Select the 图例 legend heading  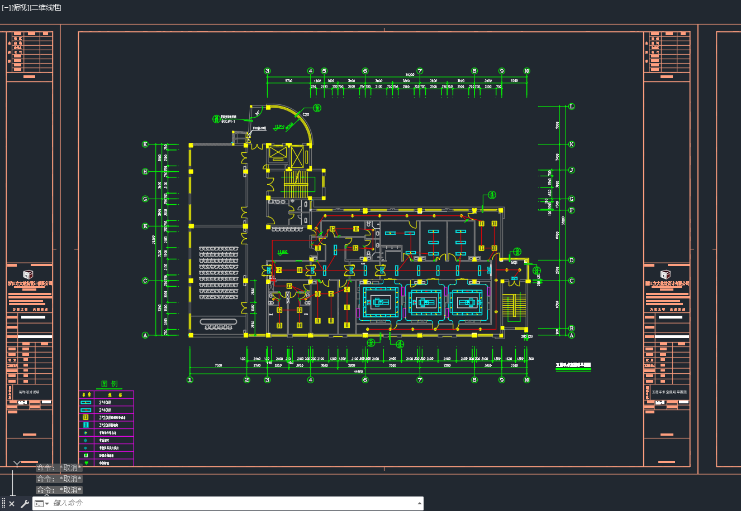coord(109,384)
